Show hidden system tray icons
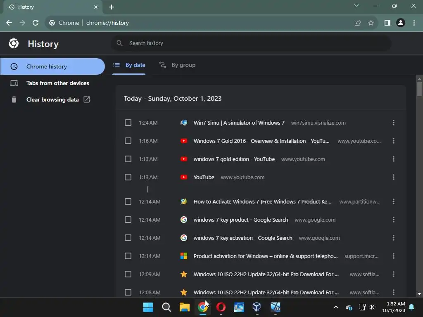 pyautogui.click(x=336, y=307)
